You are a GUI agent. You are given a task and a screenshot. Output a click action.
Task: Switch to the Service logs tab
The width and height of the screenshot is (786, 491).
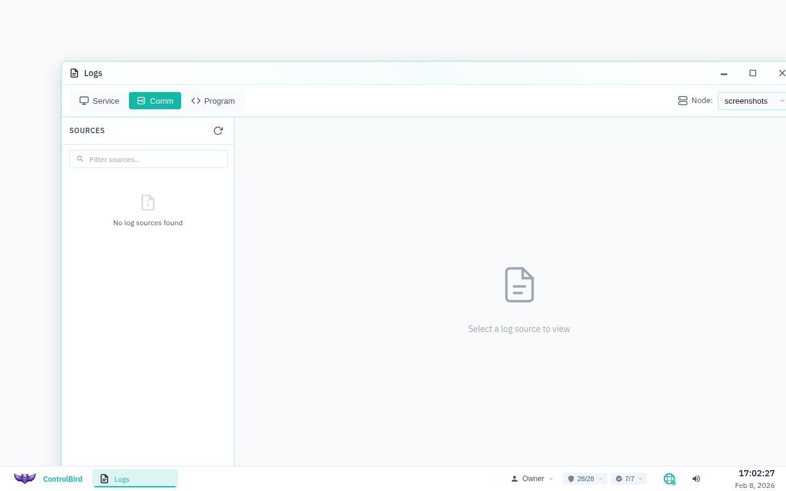(99, 101)
